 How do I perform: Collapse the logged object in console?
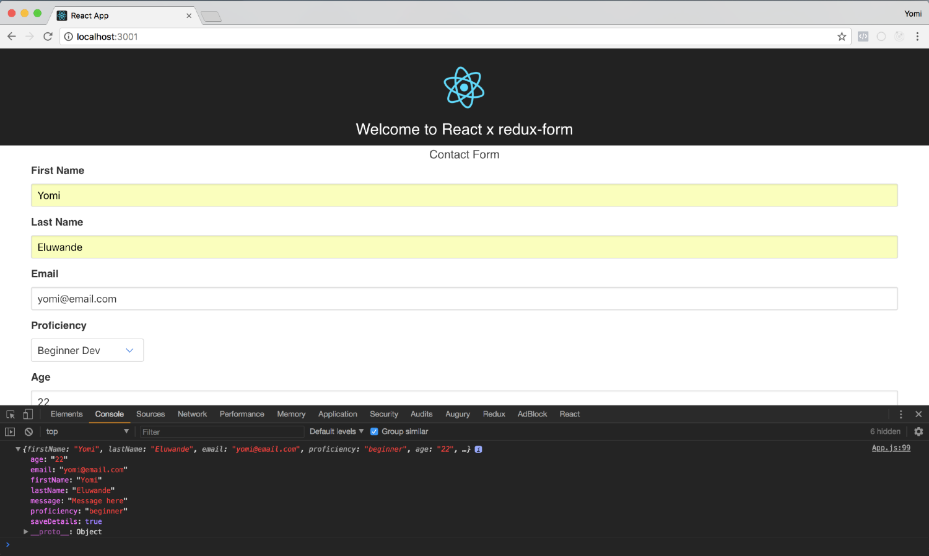coord(18,449)
